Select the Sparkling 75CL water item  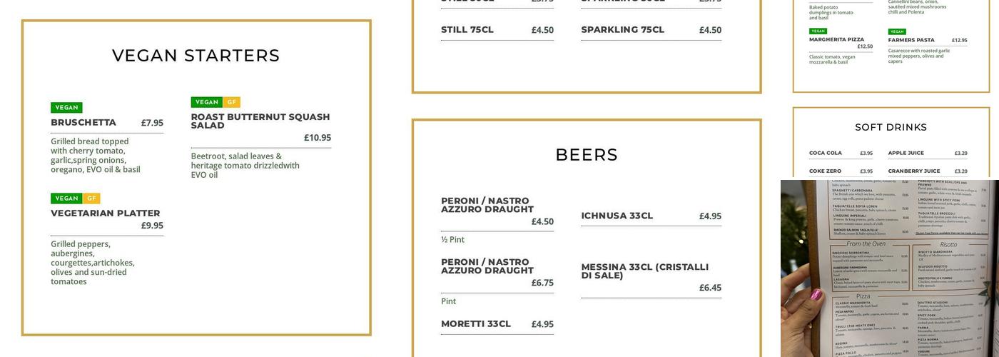[622, 30]
